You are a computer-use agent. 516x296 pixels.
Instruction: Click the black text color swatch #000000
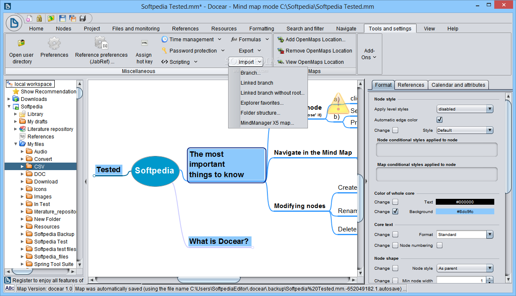[465, 202]
